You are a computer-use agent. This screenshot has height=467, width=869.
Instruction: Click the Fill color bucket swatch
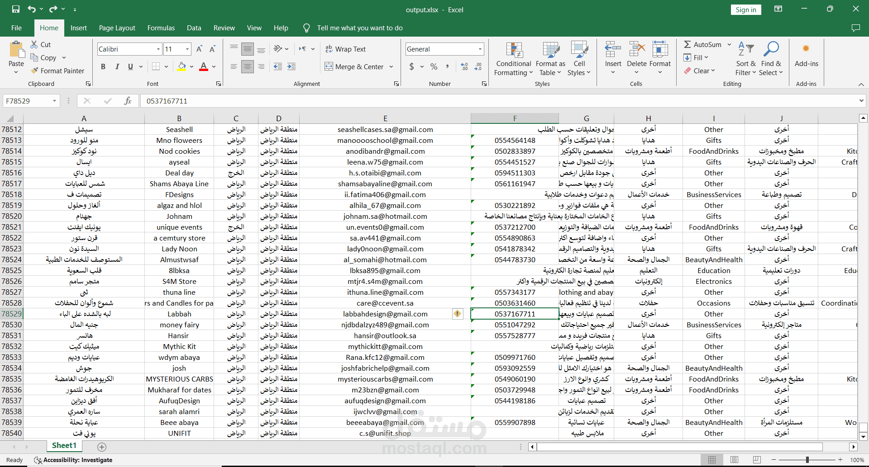coord(182,66)
